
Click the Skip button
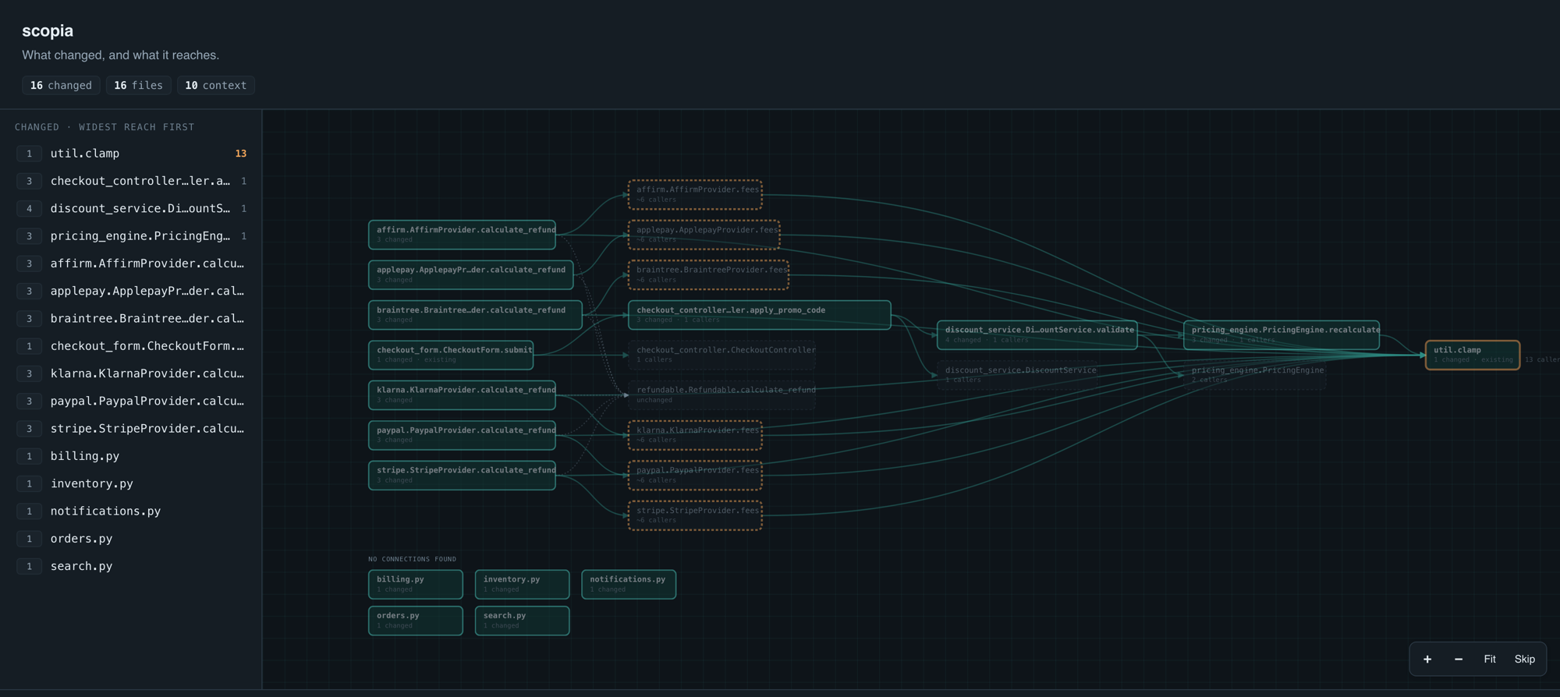coord(1525,660)
